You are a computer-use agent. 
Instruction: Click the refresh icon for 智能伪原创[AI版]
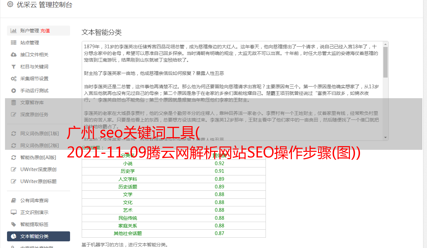14,157
